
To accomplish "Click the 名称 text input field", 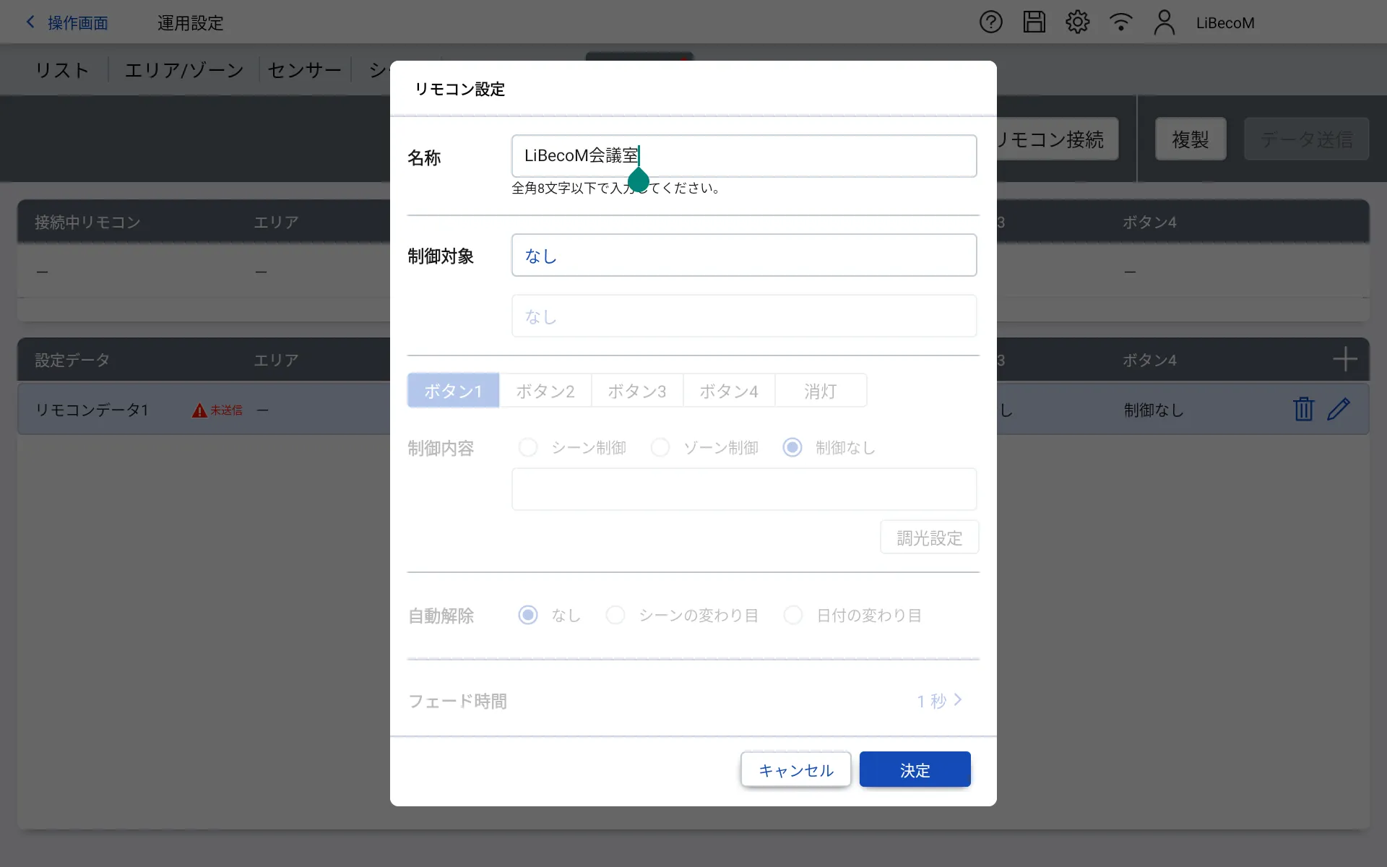I will click(x=795, y=156).
